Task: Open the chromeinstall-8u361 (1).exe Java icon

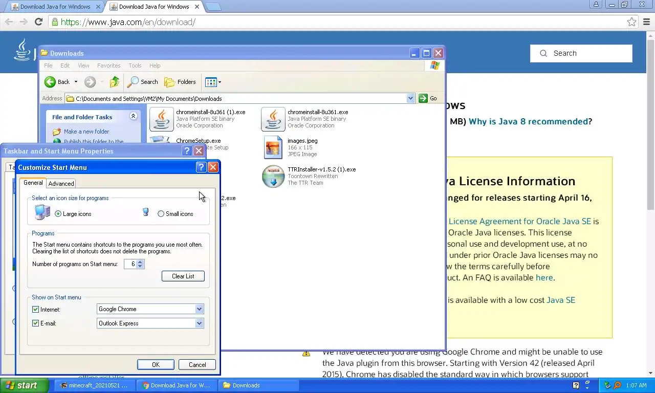Action: (x=161, y=119)
